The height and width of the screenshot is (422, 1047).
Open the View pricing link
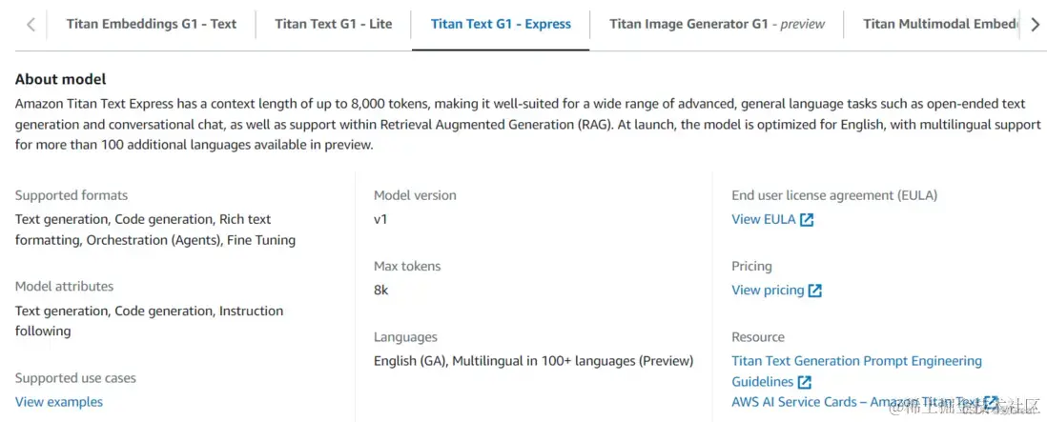click(x=768, y=290)
